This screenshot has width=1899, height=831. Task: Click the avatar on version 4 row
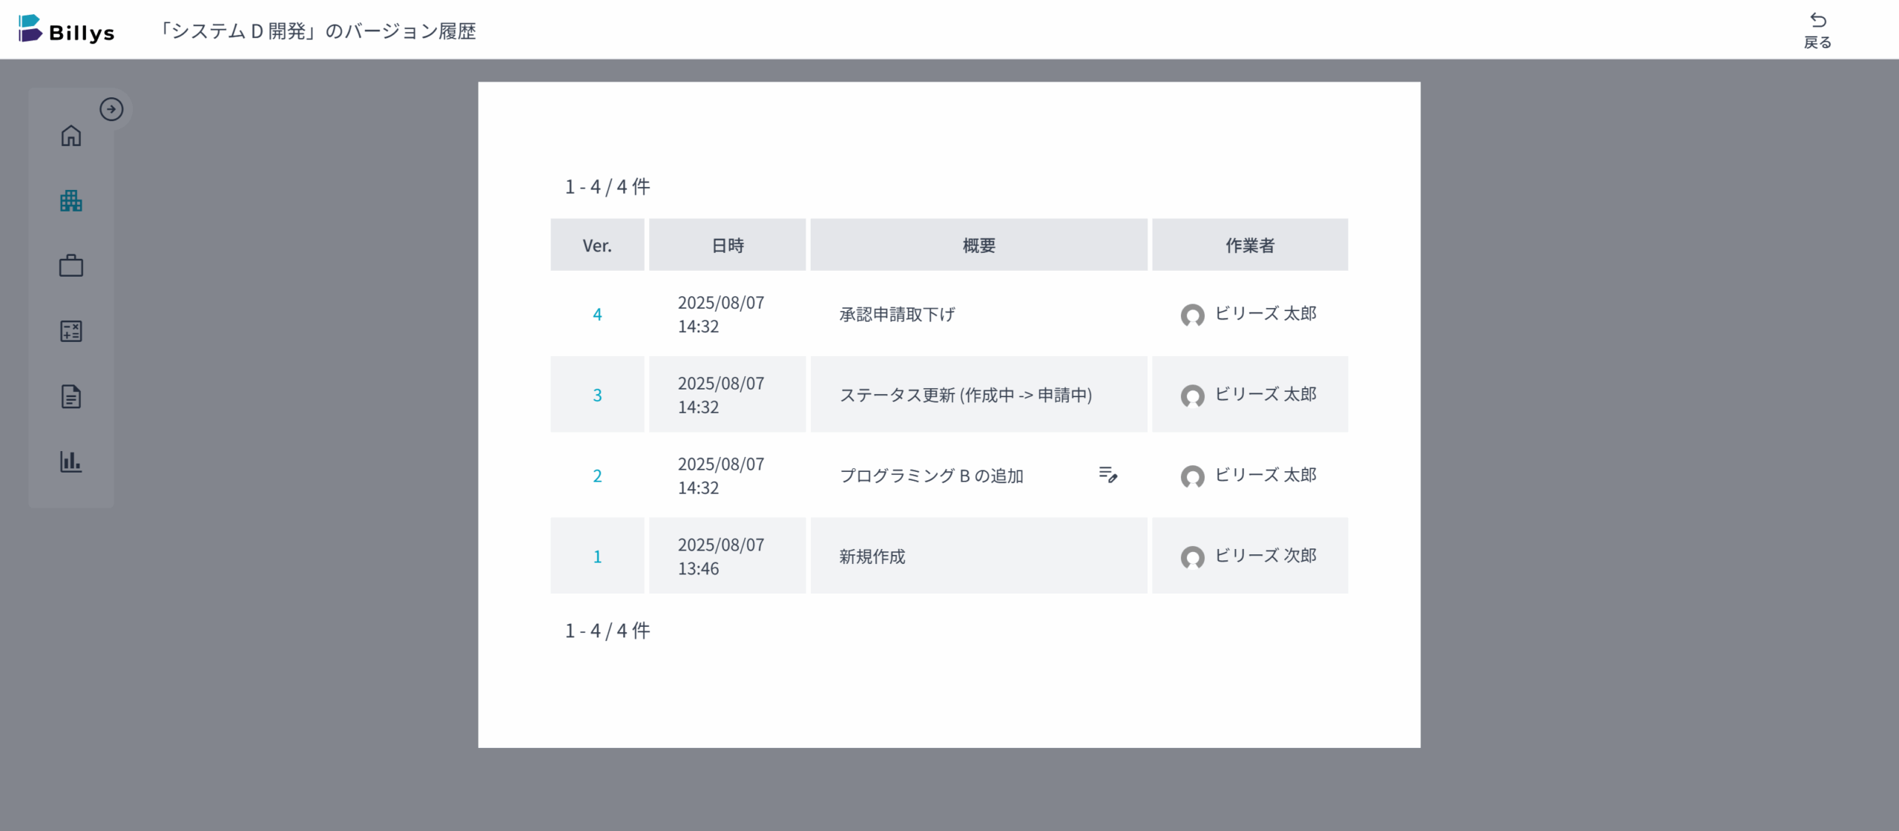(1192, 315)
